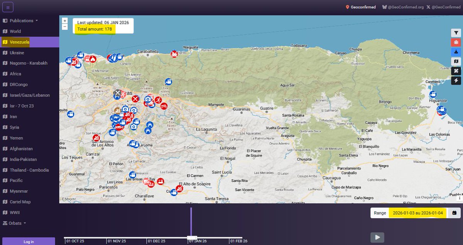463x245 pixels.
Task: Click the Charallave map label
Action: click(x=144, y=196)
